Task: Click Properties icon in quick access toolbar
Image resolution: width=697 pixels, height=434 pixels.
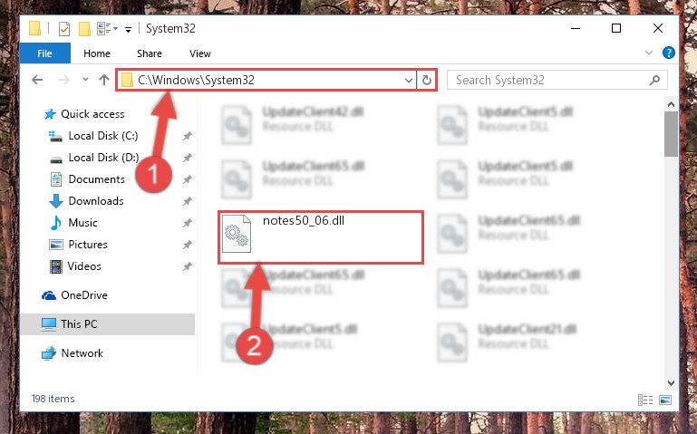Action: tap(64, 29)
